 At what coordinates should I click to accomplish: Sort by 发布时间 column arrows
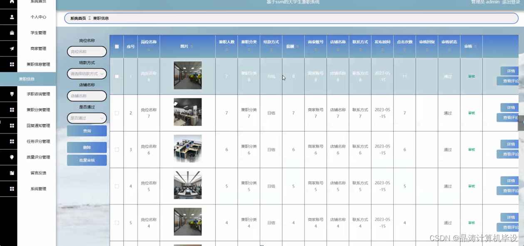(382, 50)
